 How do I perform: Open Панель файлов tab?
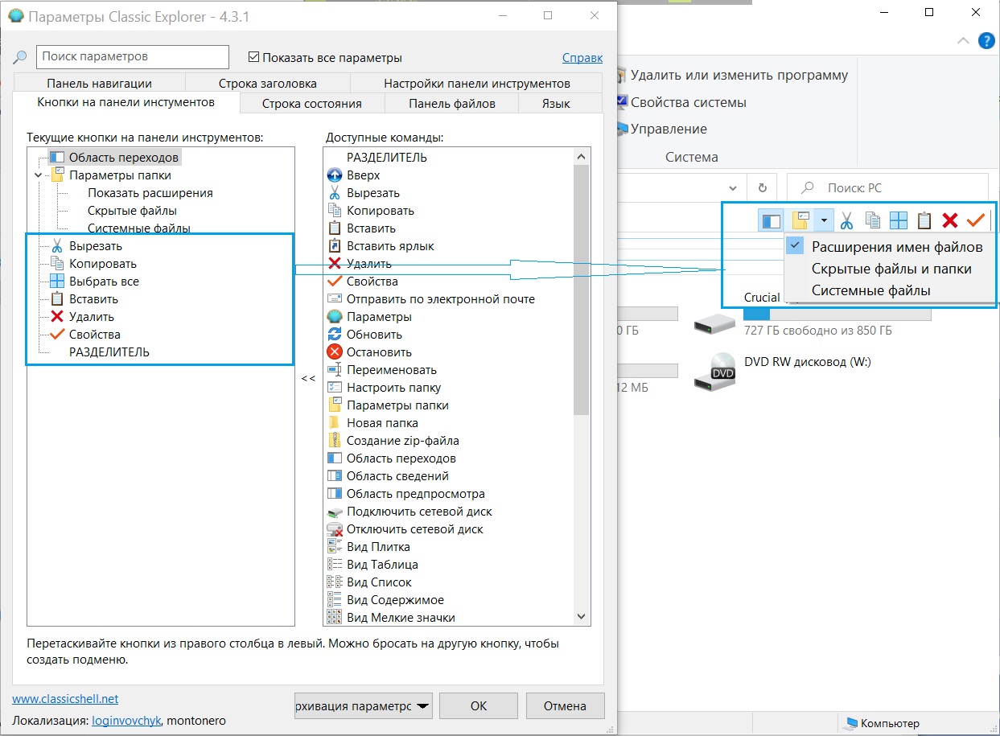pyautogui.click(x=451, y=103)
